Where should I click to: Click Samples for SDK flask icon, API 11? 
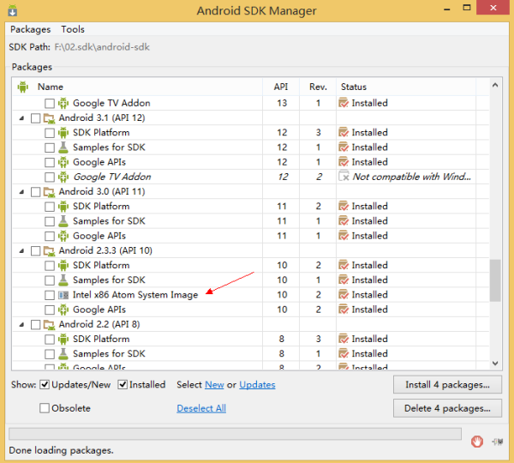click(x=63, y=221)
